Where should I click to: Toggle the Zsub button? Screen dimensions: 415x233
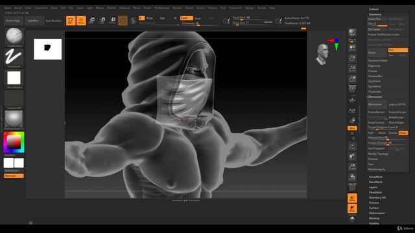[198, 18]
